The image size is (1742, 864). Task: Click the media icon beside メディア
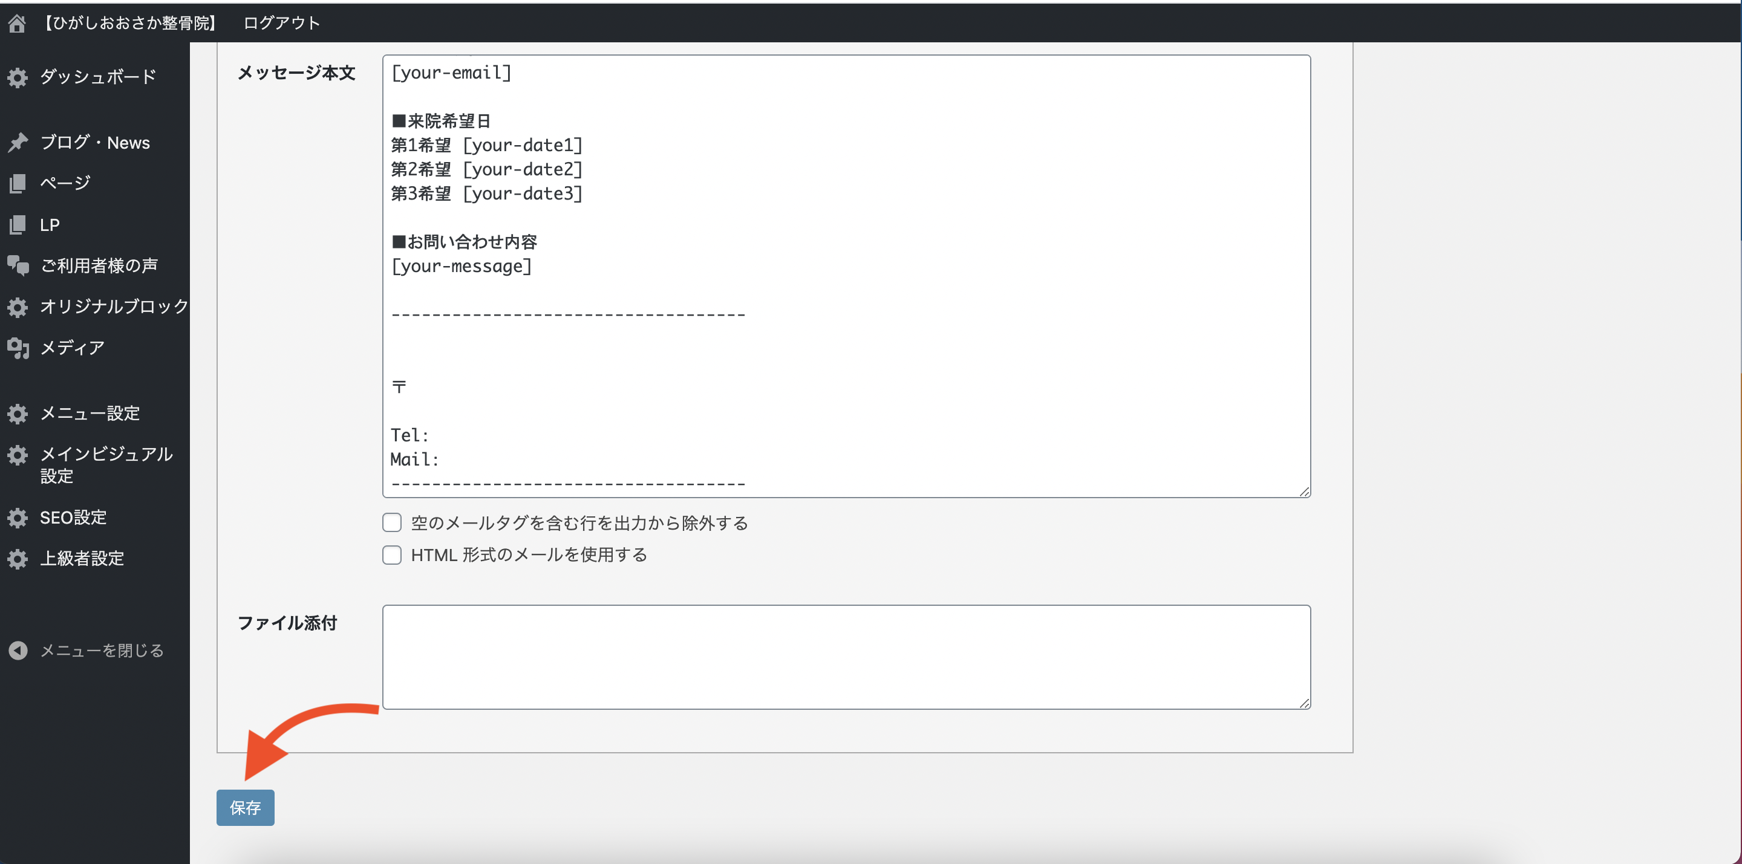(18, 348)
